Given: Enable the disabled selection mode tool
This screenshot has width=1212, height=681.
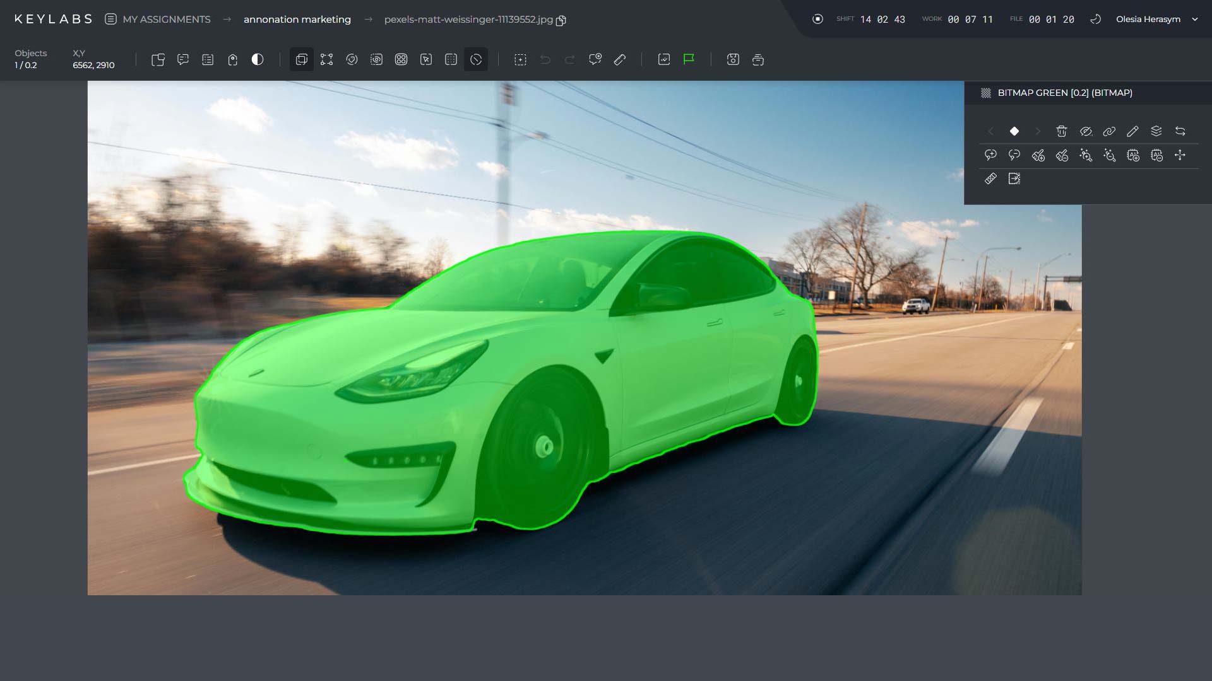Looking at the screenshot, I should pyautogui.click(x=477, y=59).
